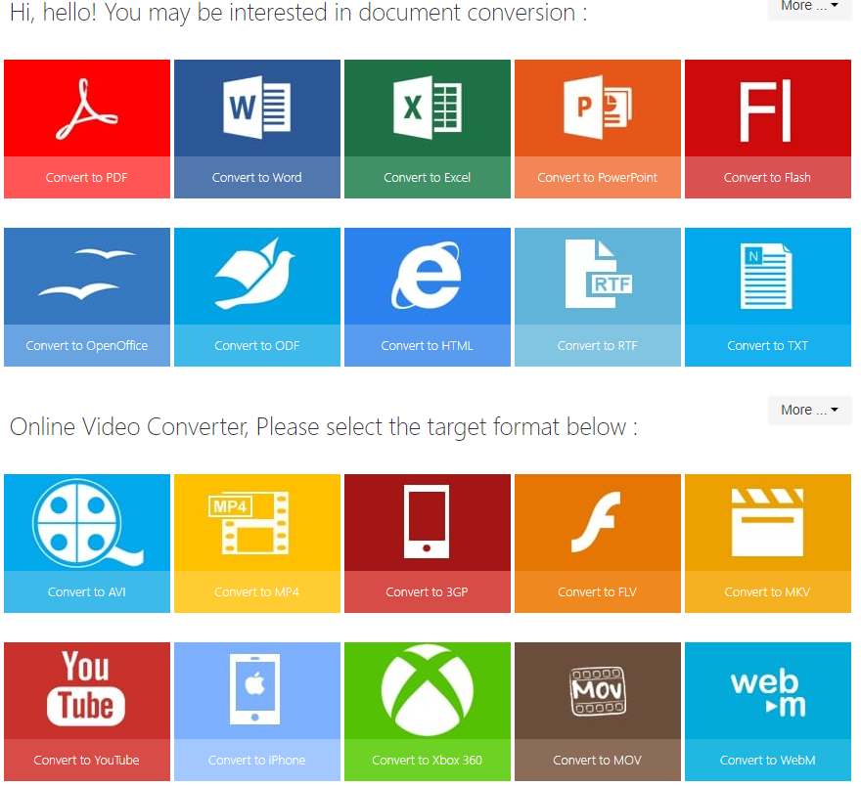
Task: Click Convert to MP4 label
Action: (x=257, y=591)
